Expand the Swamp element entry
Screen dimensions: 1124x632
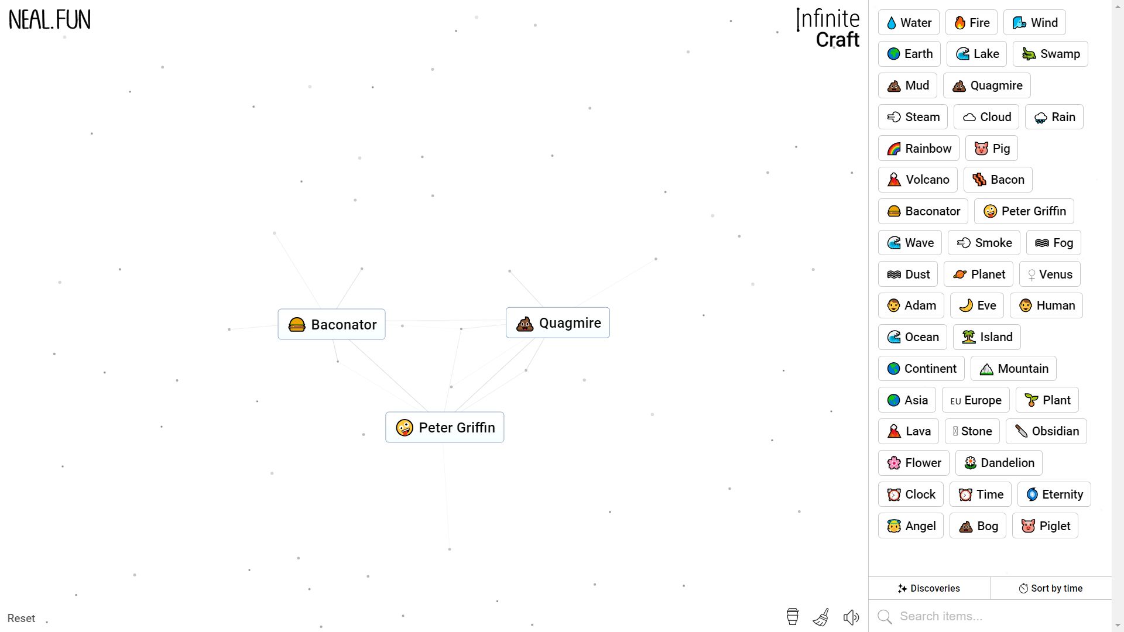click(x=1051, y=54)
